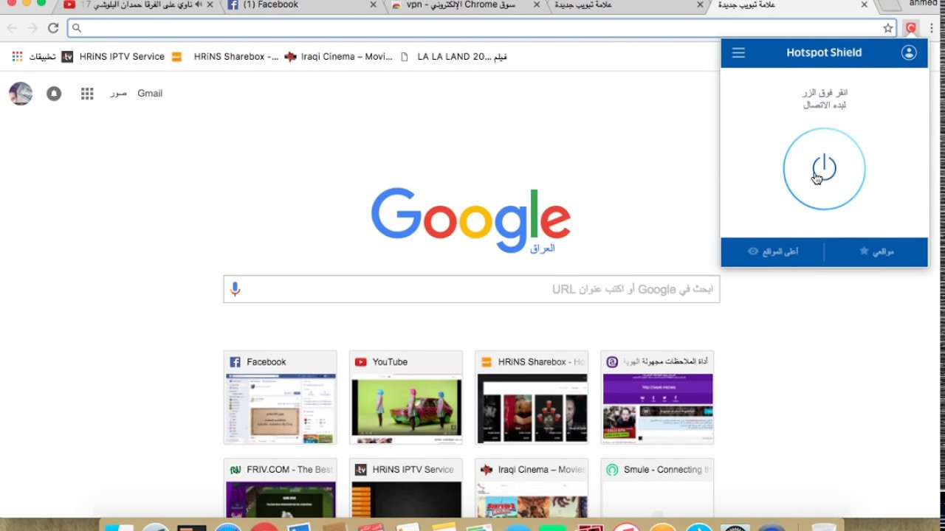Open the Top Sites eye tab in Hotspot Shield

pos(773,251)
